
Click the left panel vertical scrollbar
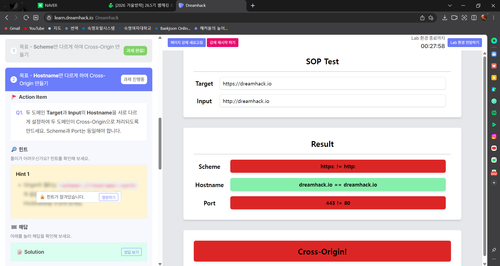[x=160, y=143]
